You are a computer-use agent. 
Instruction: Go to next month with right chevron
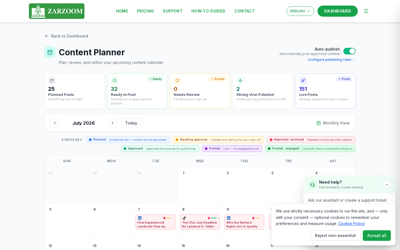click(112, 123)
